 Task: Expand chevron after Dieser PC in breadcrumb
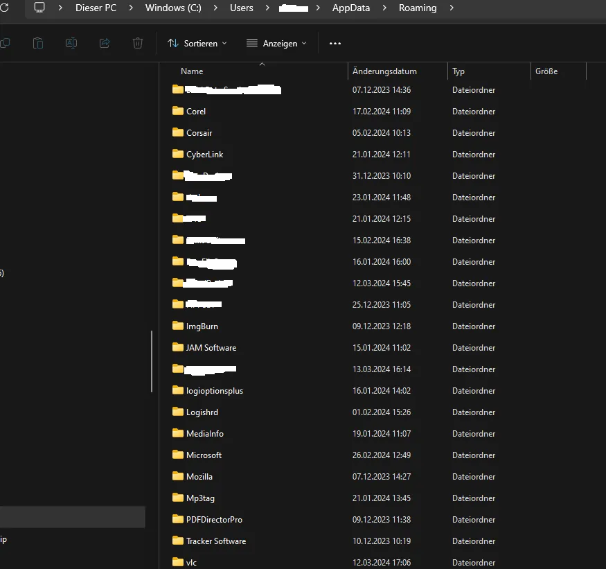tap(131, 8)
